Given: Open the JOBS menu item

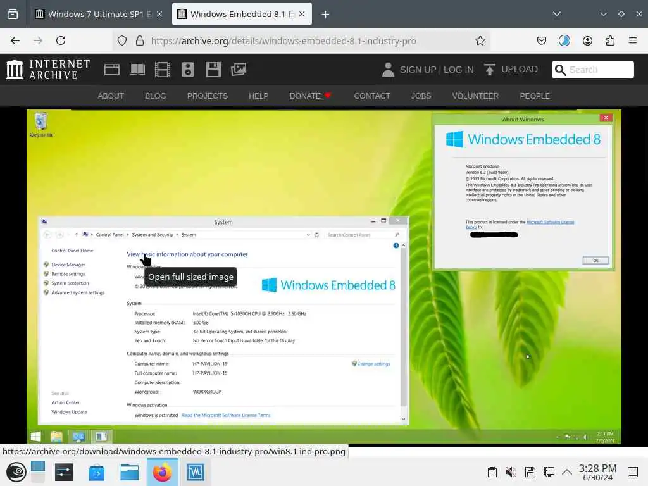Looking at the screenshot, I should [x=421, y=96].
